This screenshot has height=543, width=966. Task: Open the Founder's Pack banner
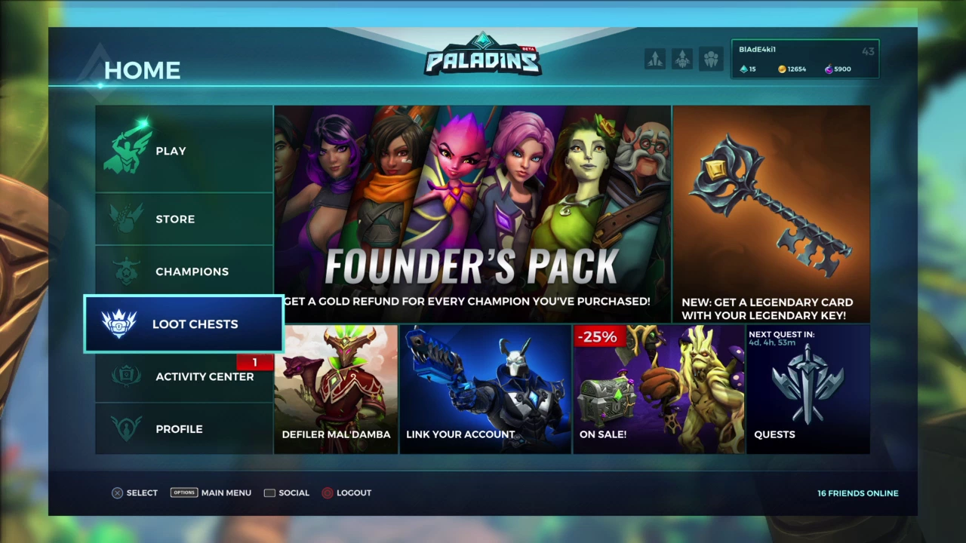pyautogui.click(x=472, y=214)
